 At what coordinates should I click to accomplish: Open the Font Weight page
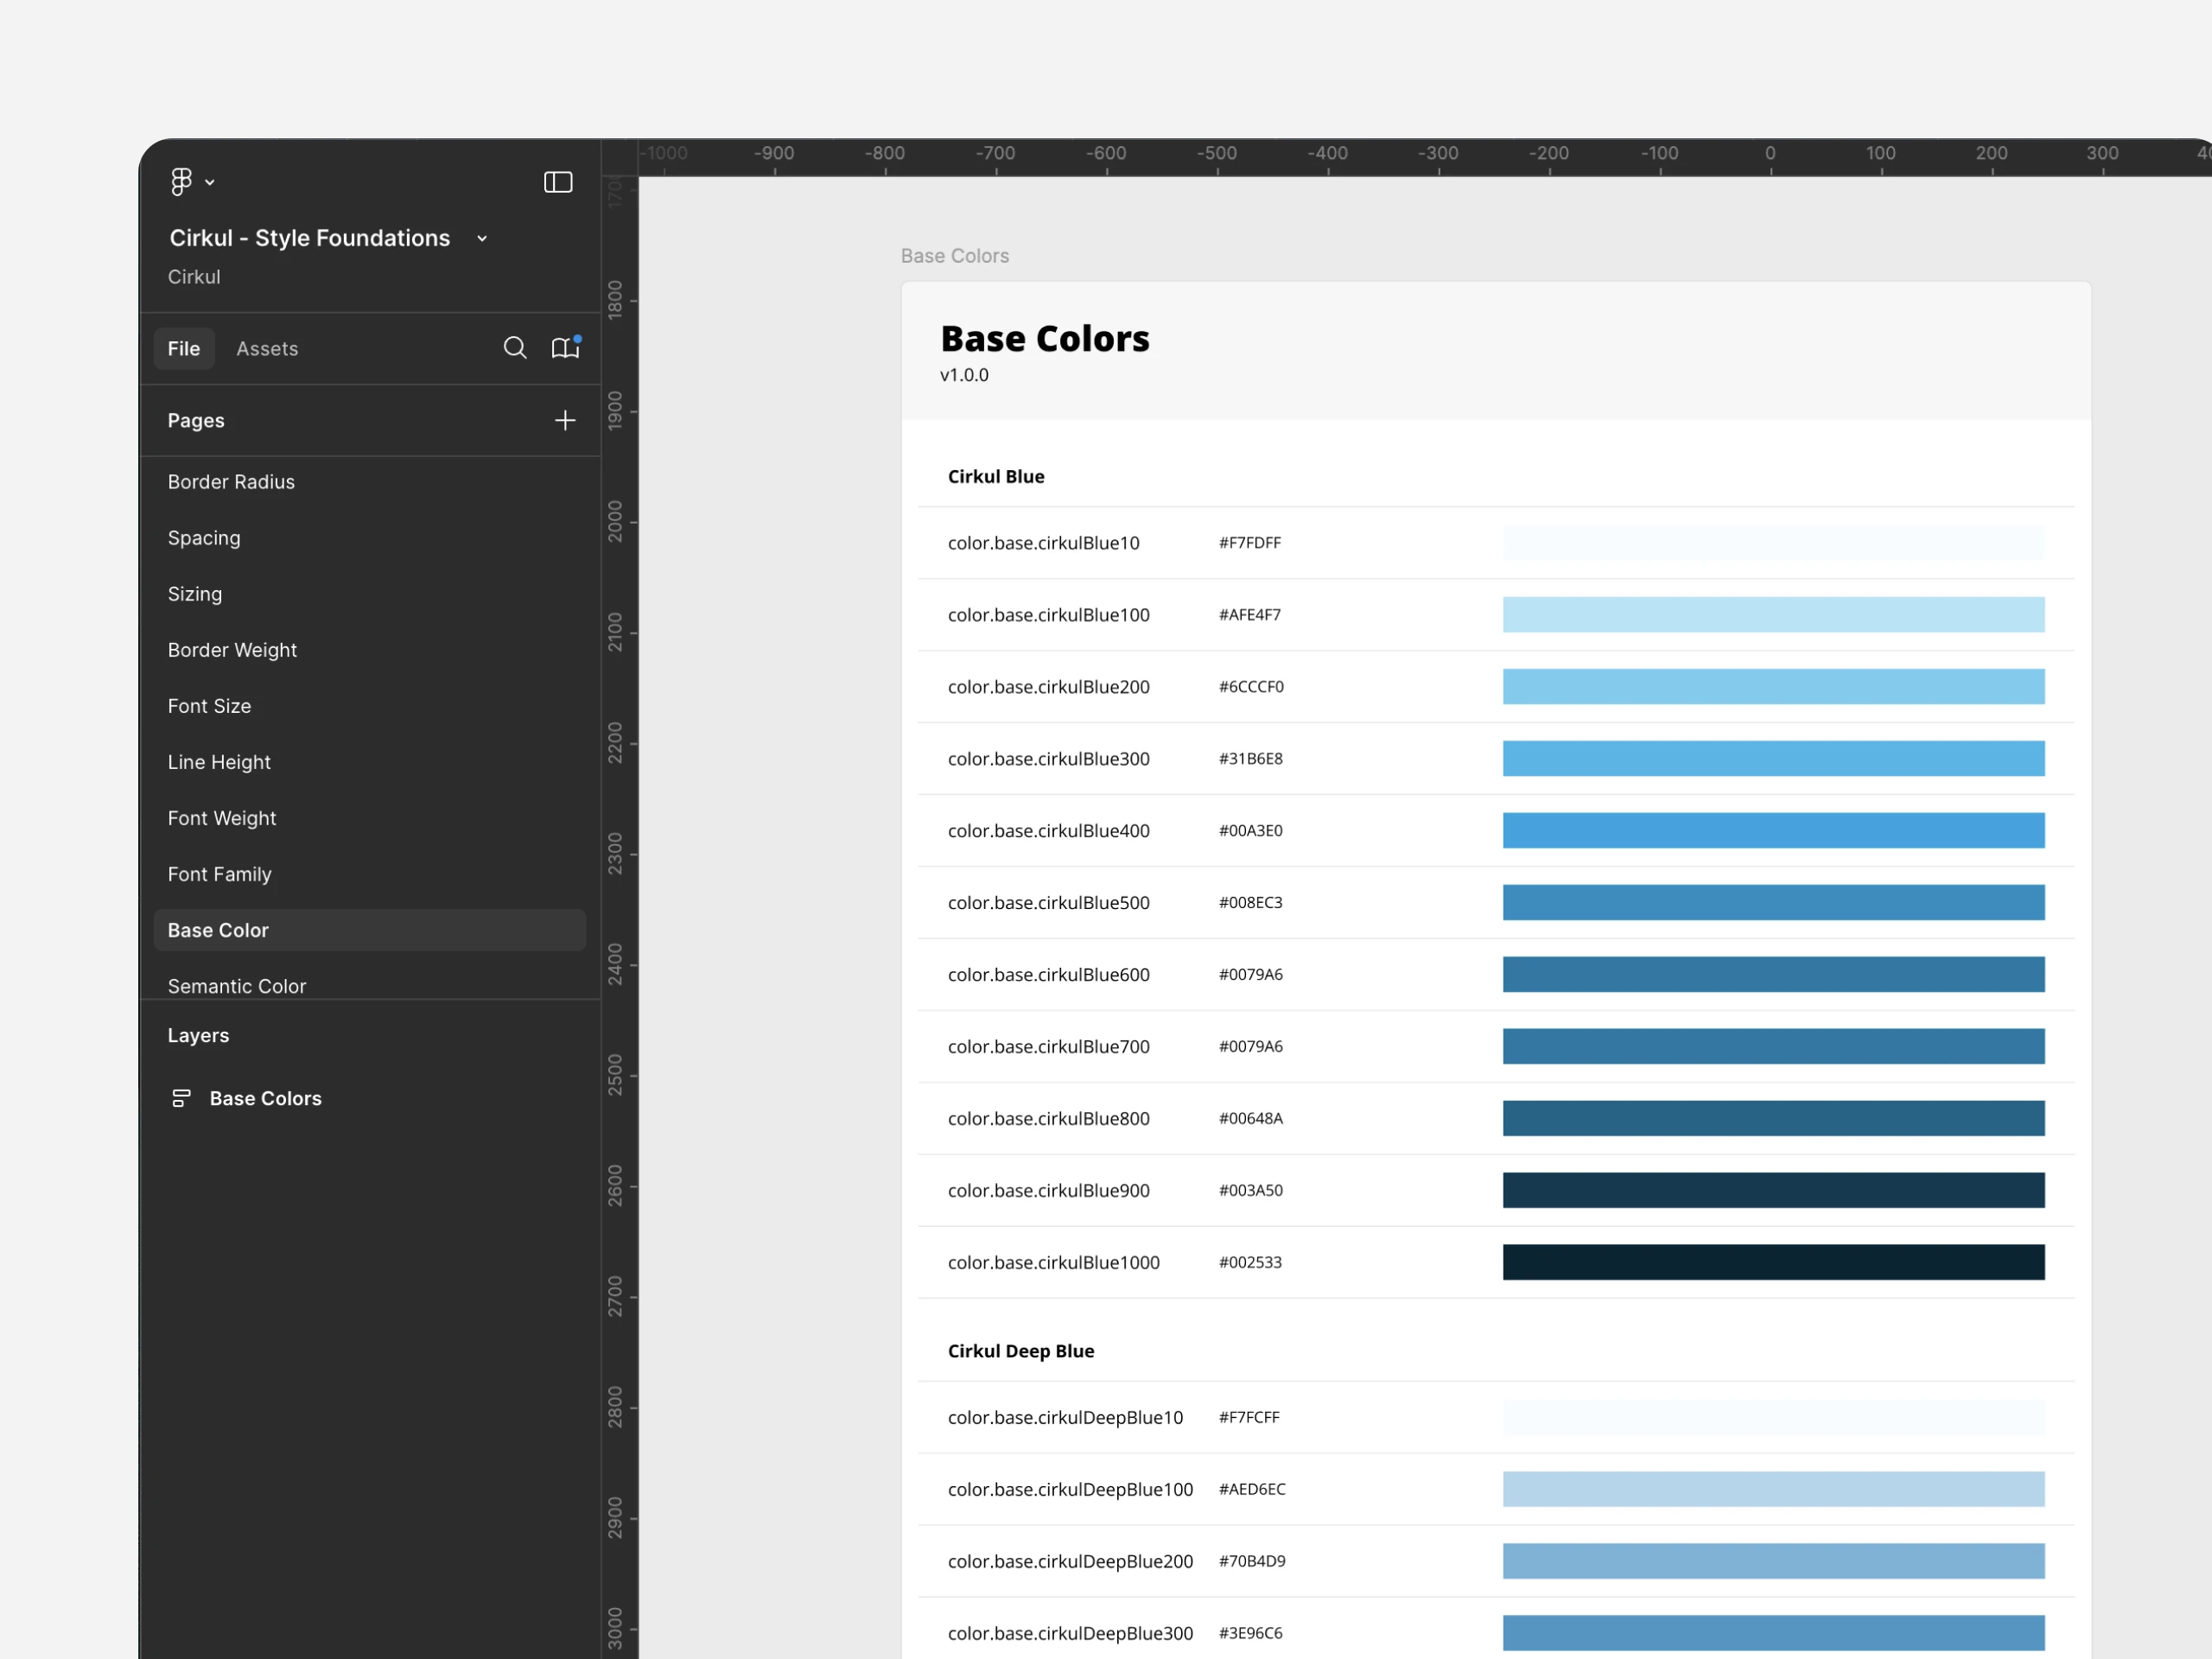click(x=222, y=818)
